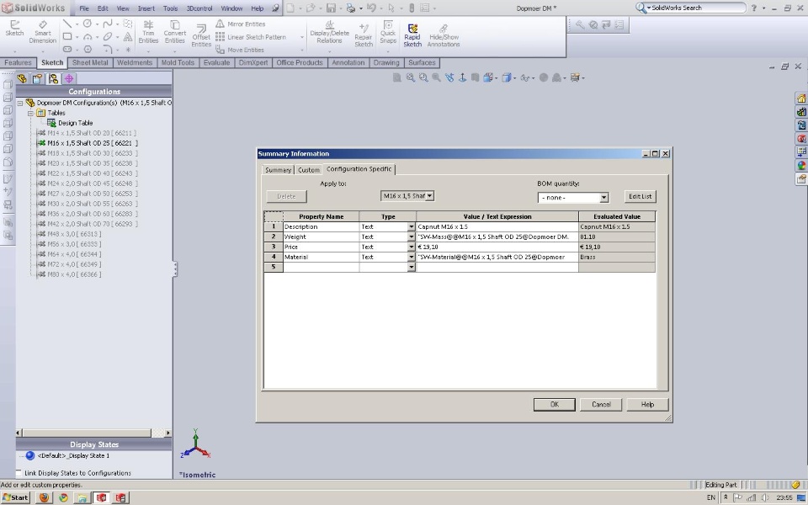808x505 pixels.
Task: Open the Smart Dimension tool
Action: [x=42, y=32]
